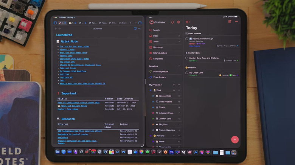Image resolution: width=295 pixels, height=165 pixels.
Task: Open Shortcuts app from the dock
Action: coord(202,152)
